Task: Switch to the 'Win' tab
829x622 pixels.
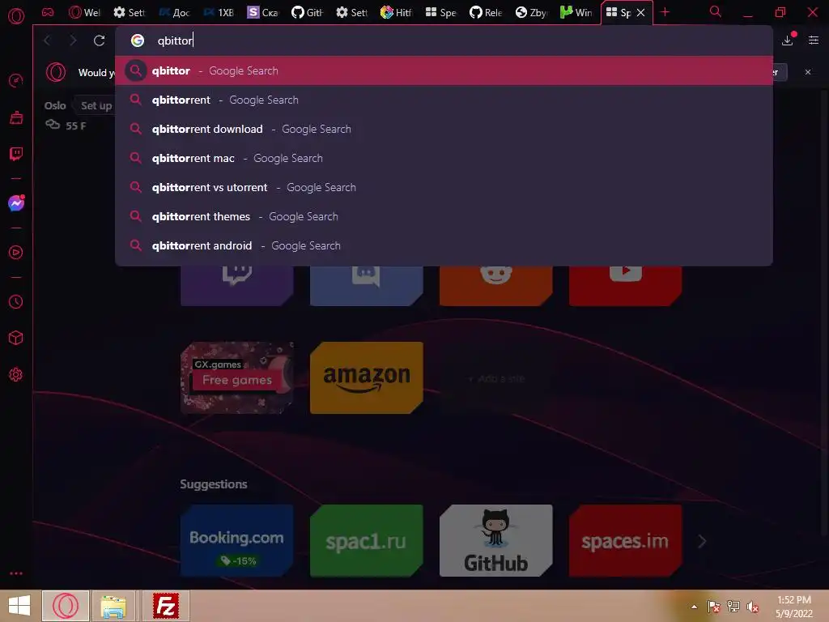Action: [x=576, y=12]
